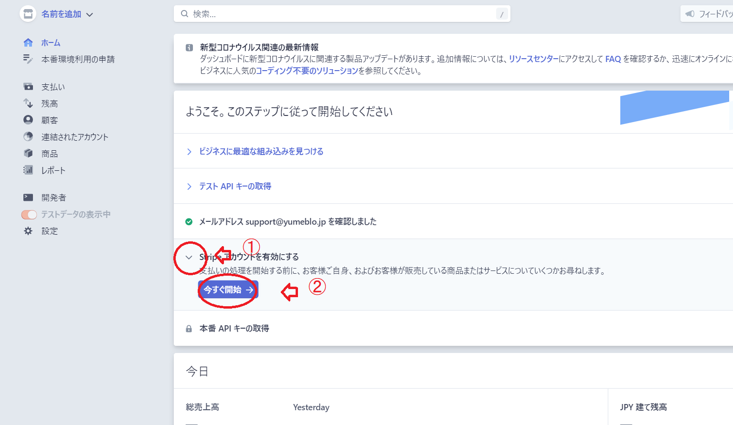Open 本番環境利用の申請 menu item
Image resolution: width=733 pixels, height=425 pixels.
tap(78, 59)
